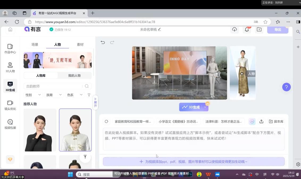
Task: Click the AI script generation icon
Action: tap(252, 121)
